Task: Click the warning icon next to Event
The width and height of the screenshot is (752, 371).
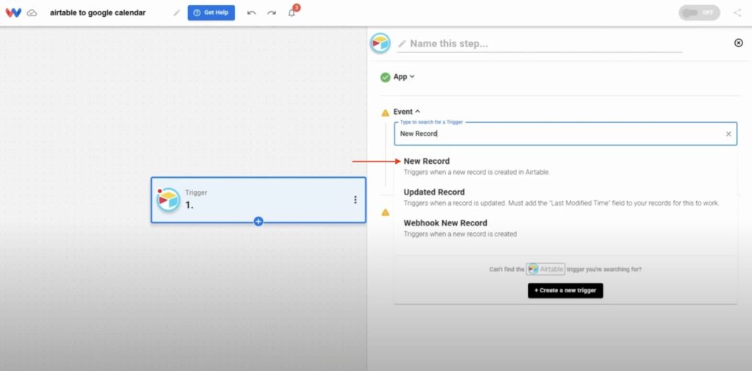Action: tap(385, 113)
